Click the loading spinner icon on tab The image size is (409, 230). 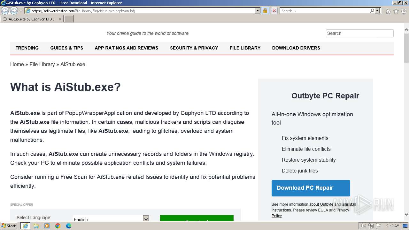[x=5, y=19]
